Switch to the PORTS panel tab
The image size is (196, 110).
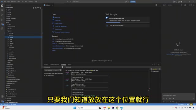(70, 64)
